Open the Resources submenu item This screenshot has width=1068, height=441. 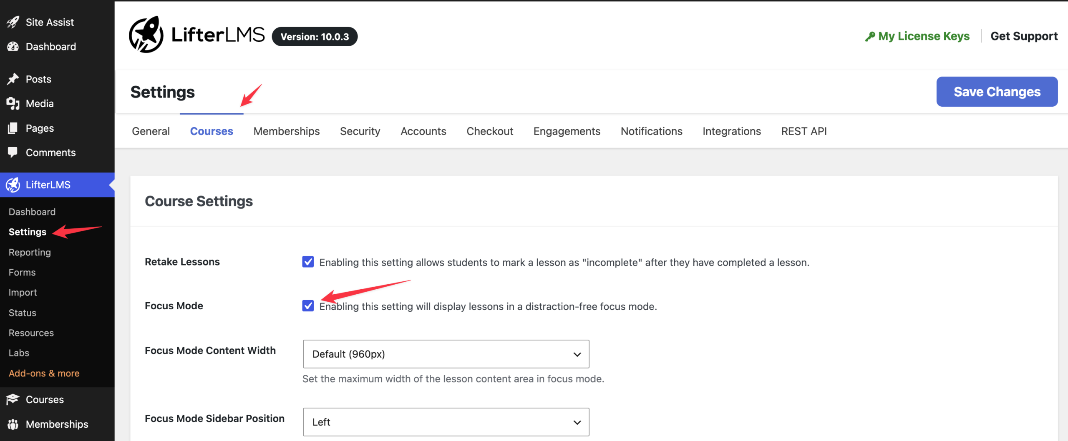tap(31, 333)
